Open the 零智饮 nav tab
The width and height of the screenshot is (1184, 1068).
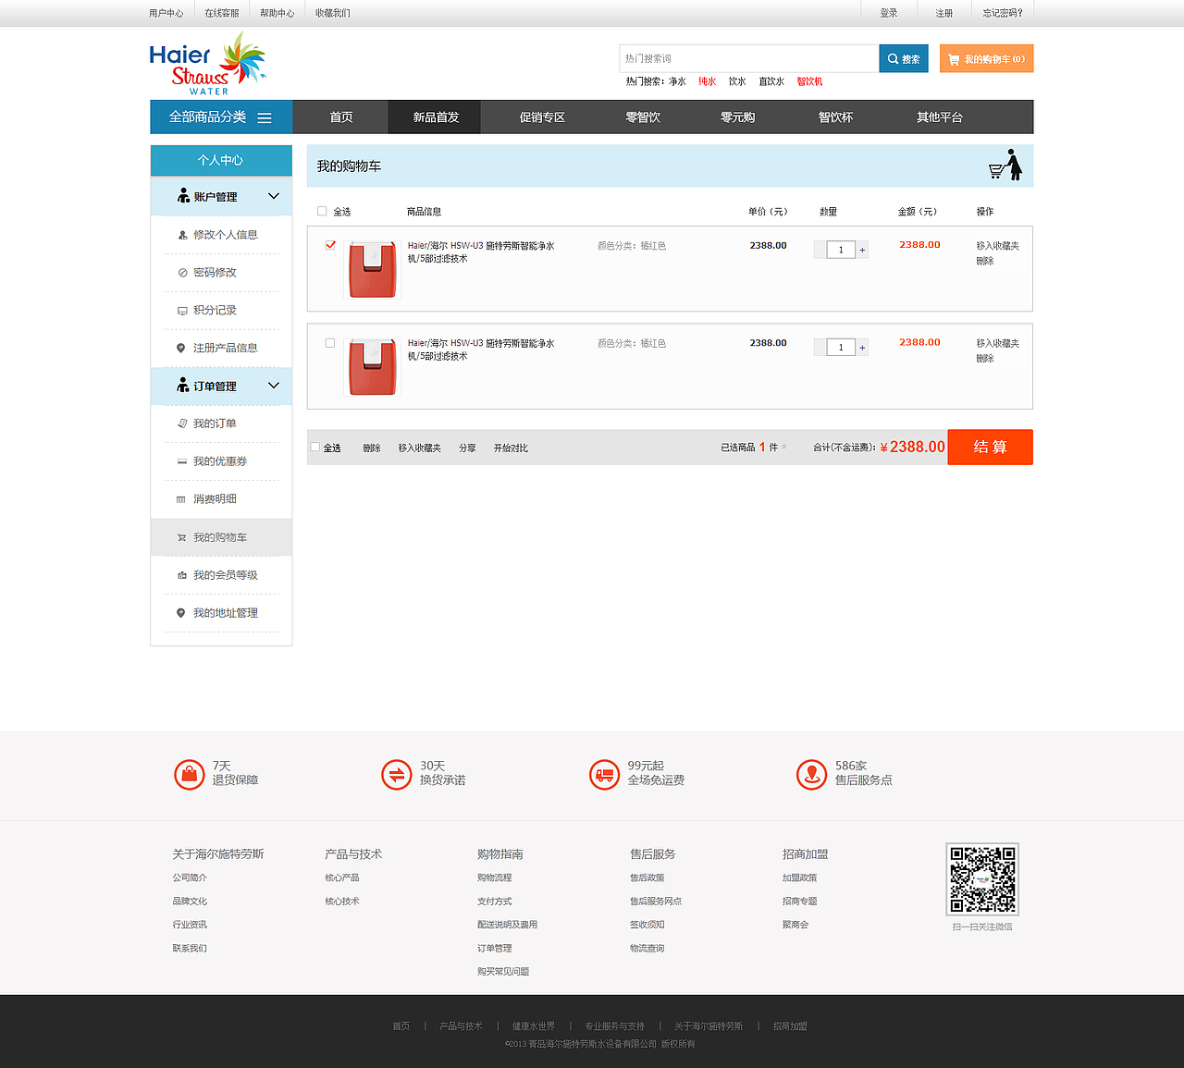(643, 117)
